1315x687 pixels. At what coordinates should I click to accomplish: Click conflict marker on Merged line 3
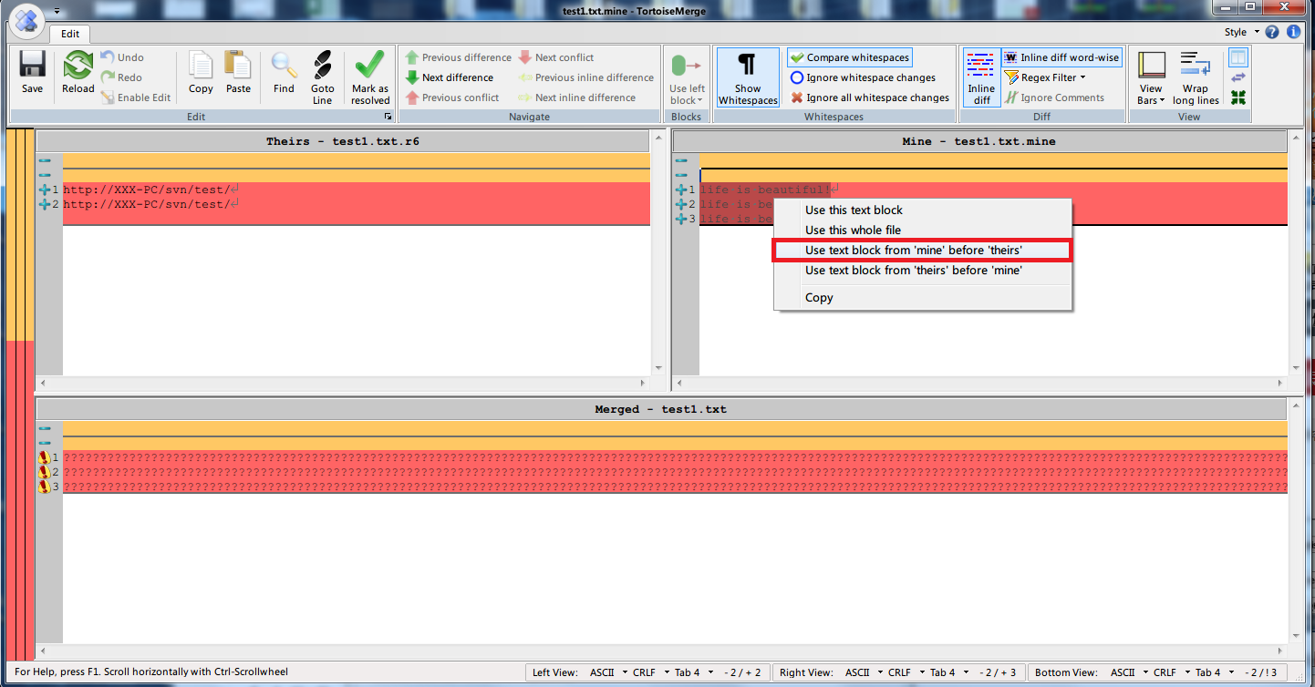point(44,487)
